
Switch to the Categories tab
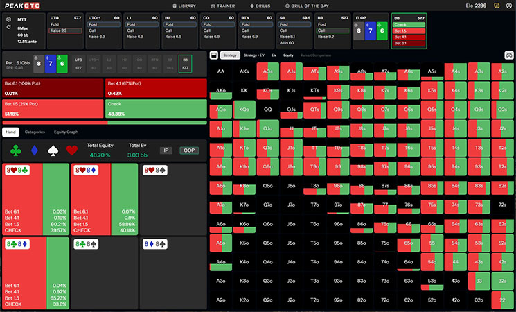pyautogui.click(x=35, y=131)
